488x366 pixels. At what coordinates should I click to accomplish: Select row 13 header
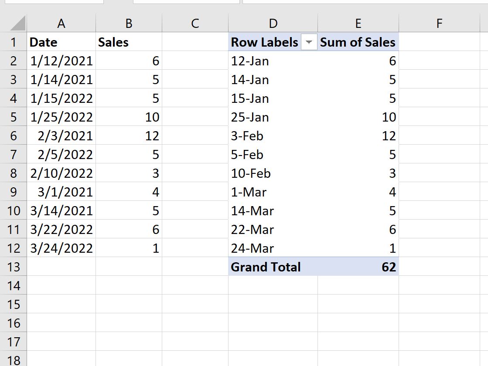pyautogui.click(x=14, y=267)
